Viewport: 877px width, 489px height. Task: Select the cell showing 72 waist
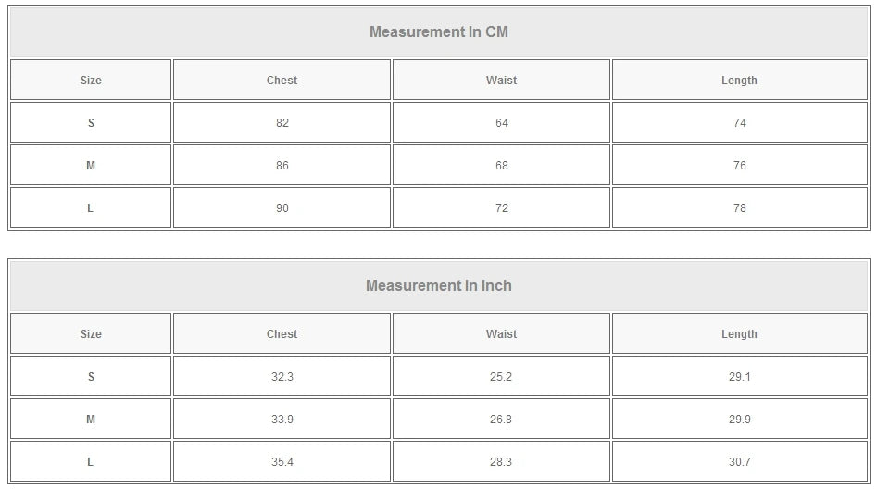click(x=501, y=208)
